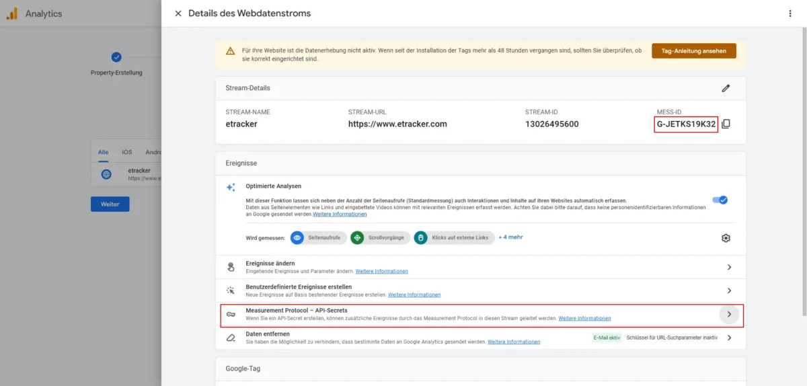Click the Scrollvorgänge compass icon
The height and width of the screenshot is (386, 807).
357,237
